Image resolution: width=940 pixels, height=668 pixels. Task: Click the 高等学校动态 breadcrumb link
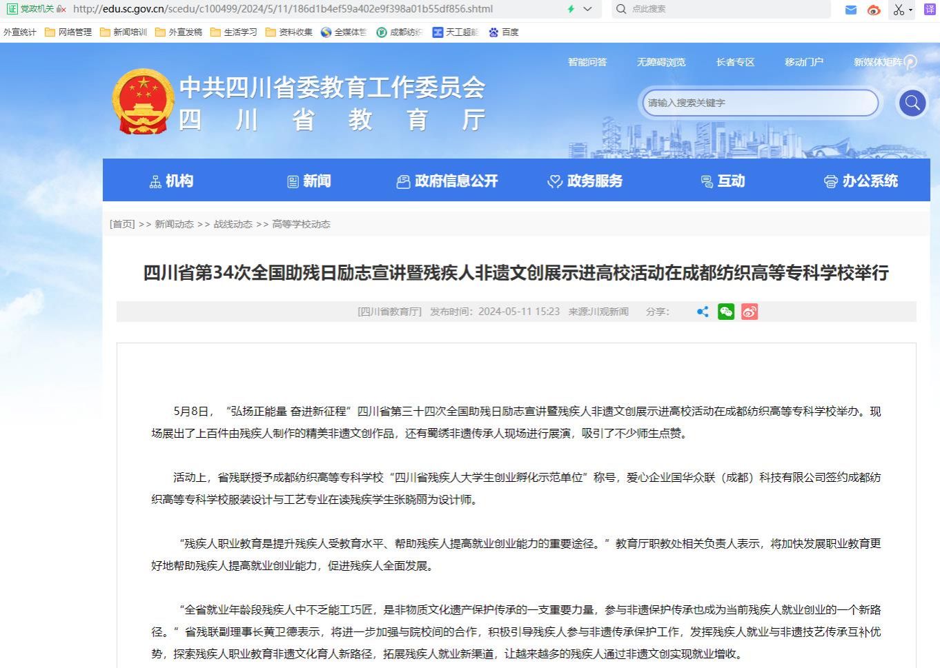(301, 224)
